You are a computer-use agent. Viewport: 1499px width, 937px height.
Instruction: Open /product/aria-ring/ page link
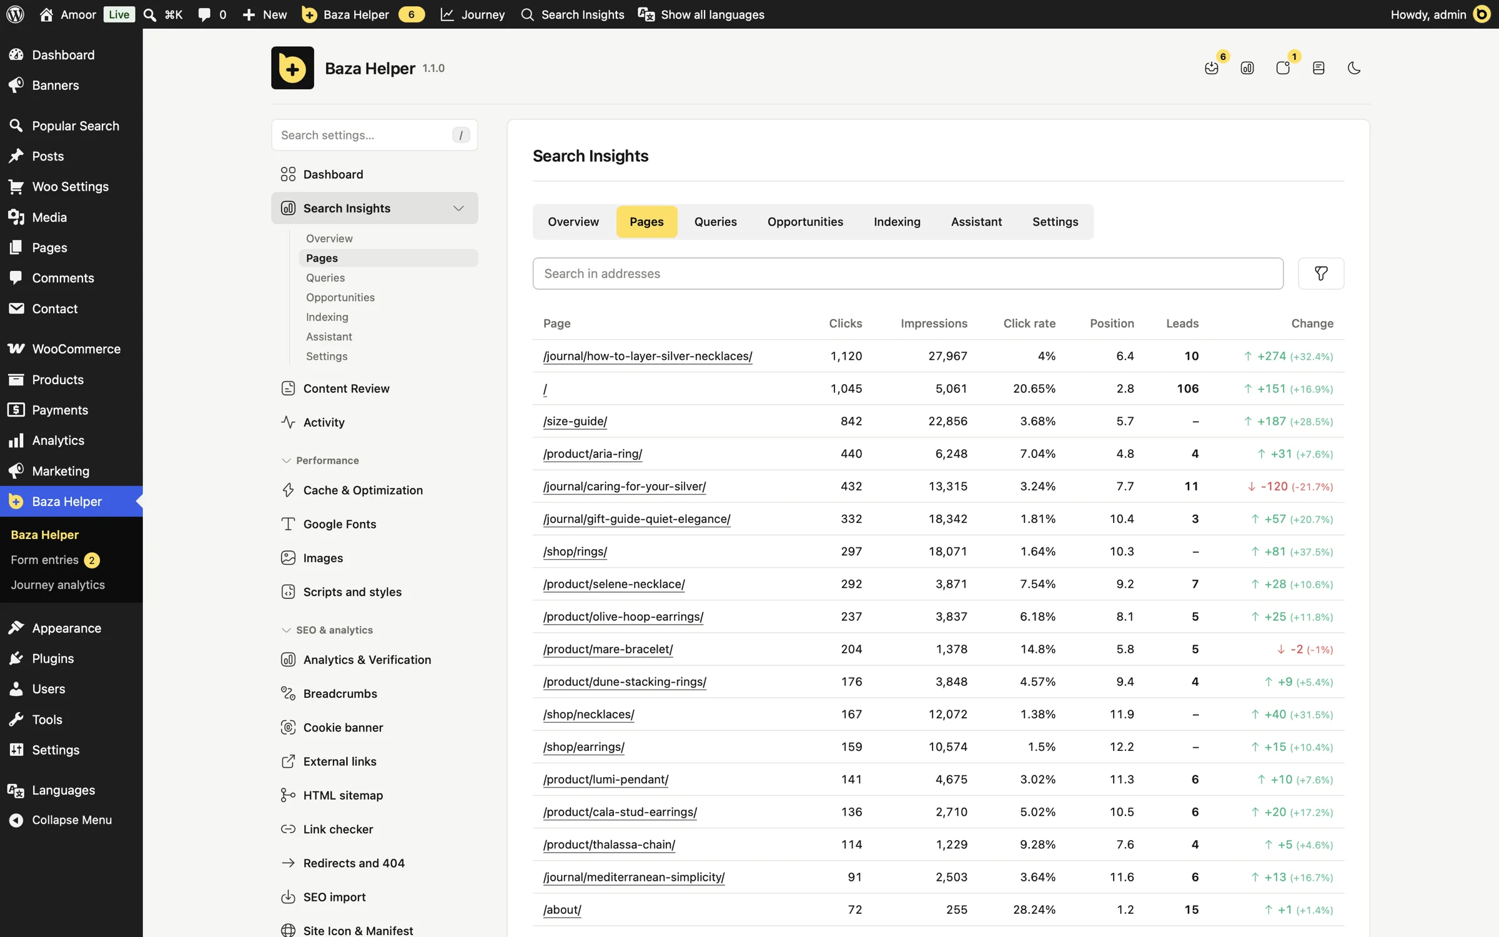[x=593, y=454]
